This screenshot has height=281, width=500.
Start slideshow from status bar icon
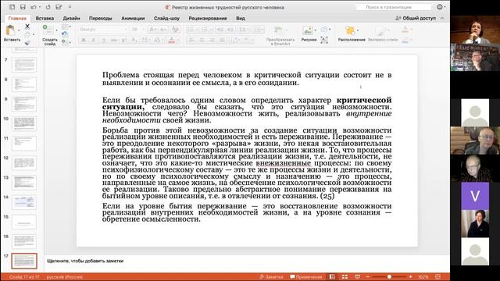pyautogui.click(x=357, y=277)
